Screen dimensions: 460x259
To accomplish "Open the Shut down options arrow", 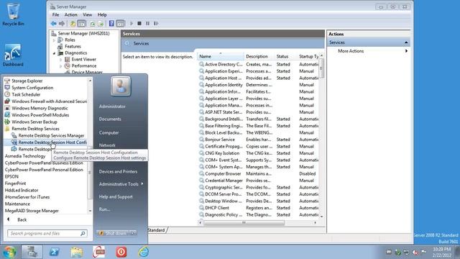I will 133,233.
